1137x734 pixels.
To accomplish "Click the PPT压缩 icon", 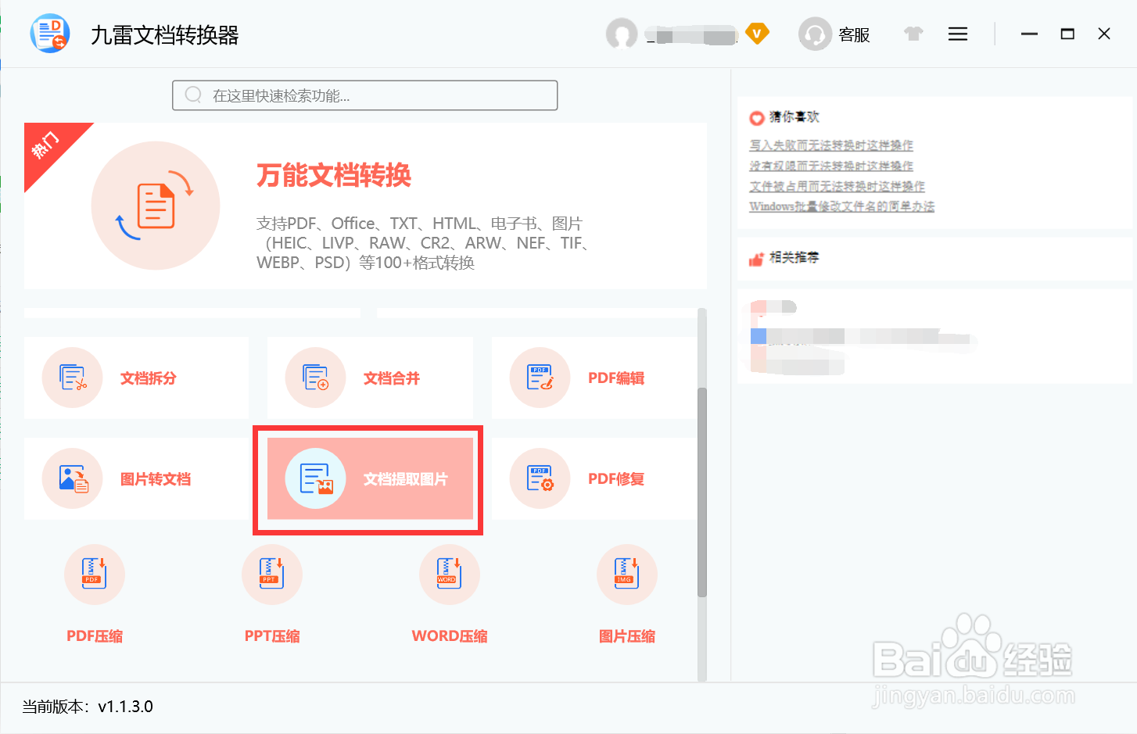I will [272, 575].
